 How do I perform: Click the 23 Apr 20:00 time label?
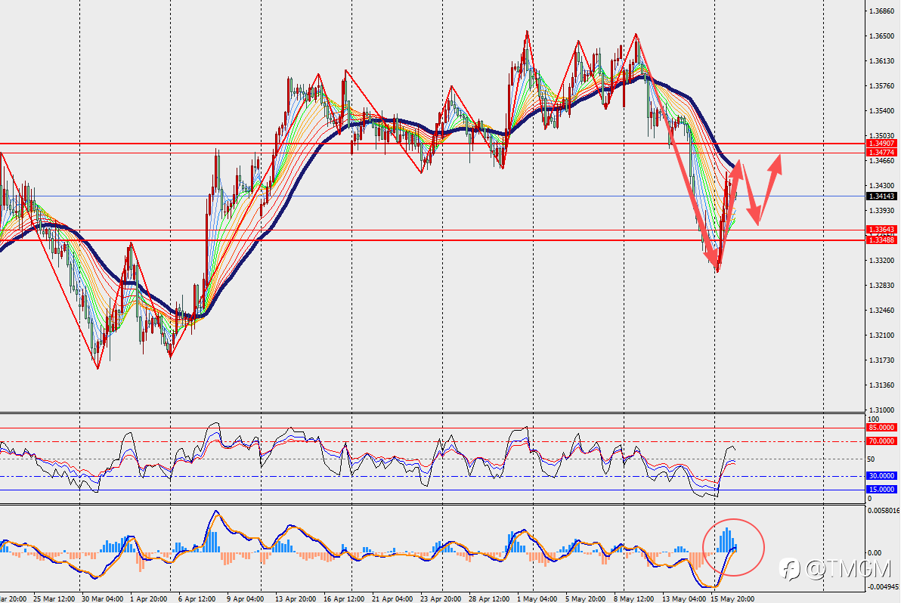(440, 598)
